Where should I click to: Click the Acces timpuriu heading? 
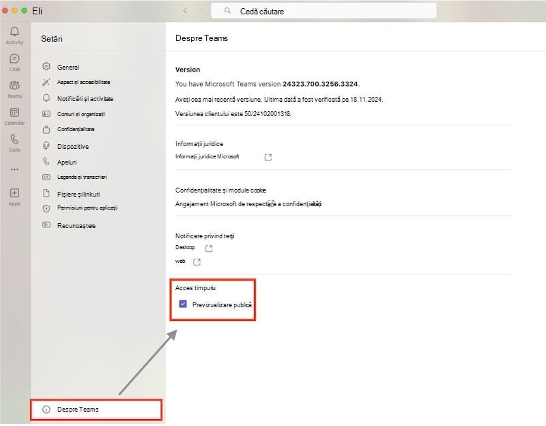pyautogui.click(x=195, y=287)
